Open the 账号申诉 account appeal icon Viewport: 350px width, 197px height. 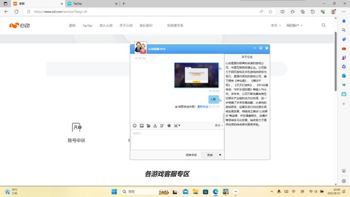coord(77,127)
